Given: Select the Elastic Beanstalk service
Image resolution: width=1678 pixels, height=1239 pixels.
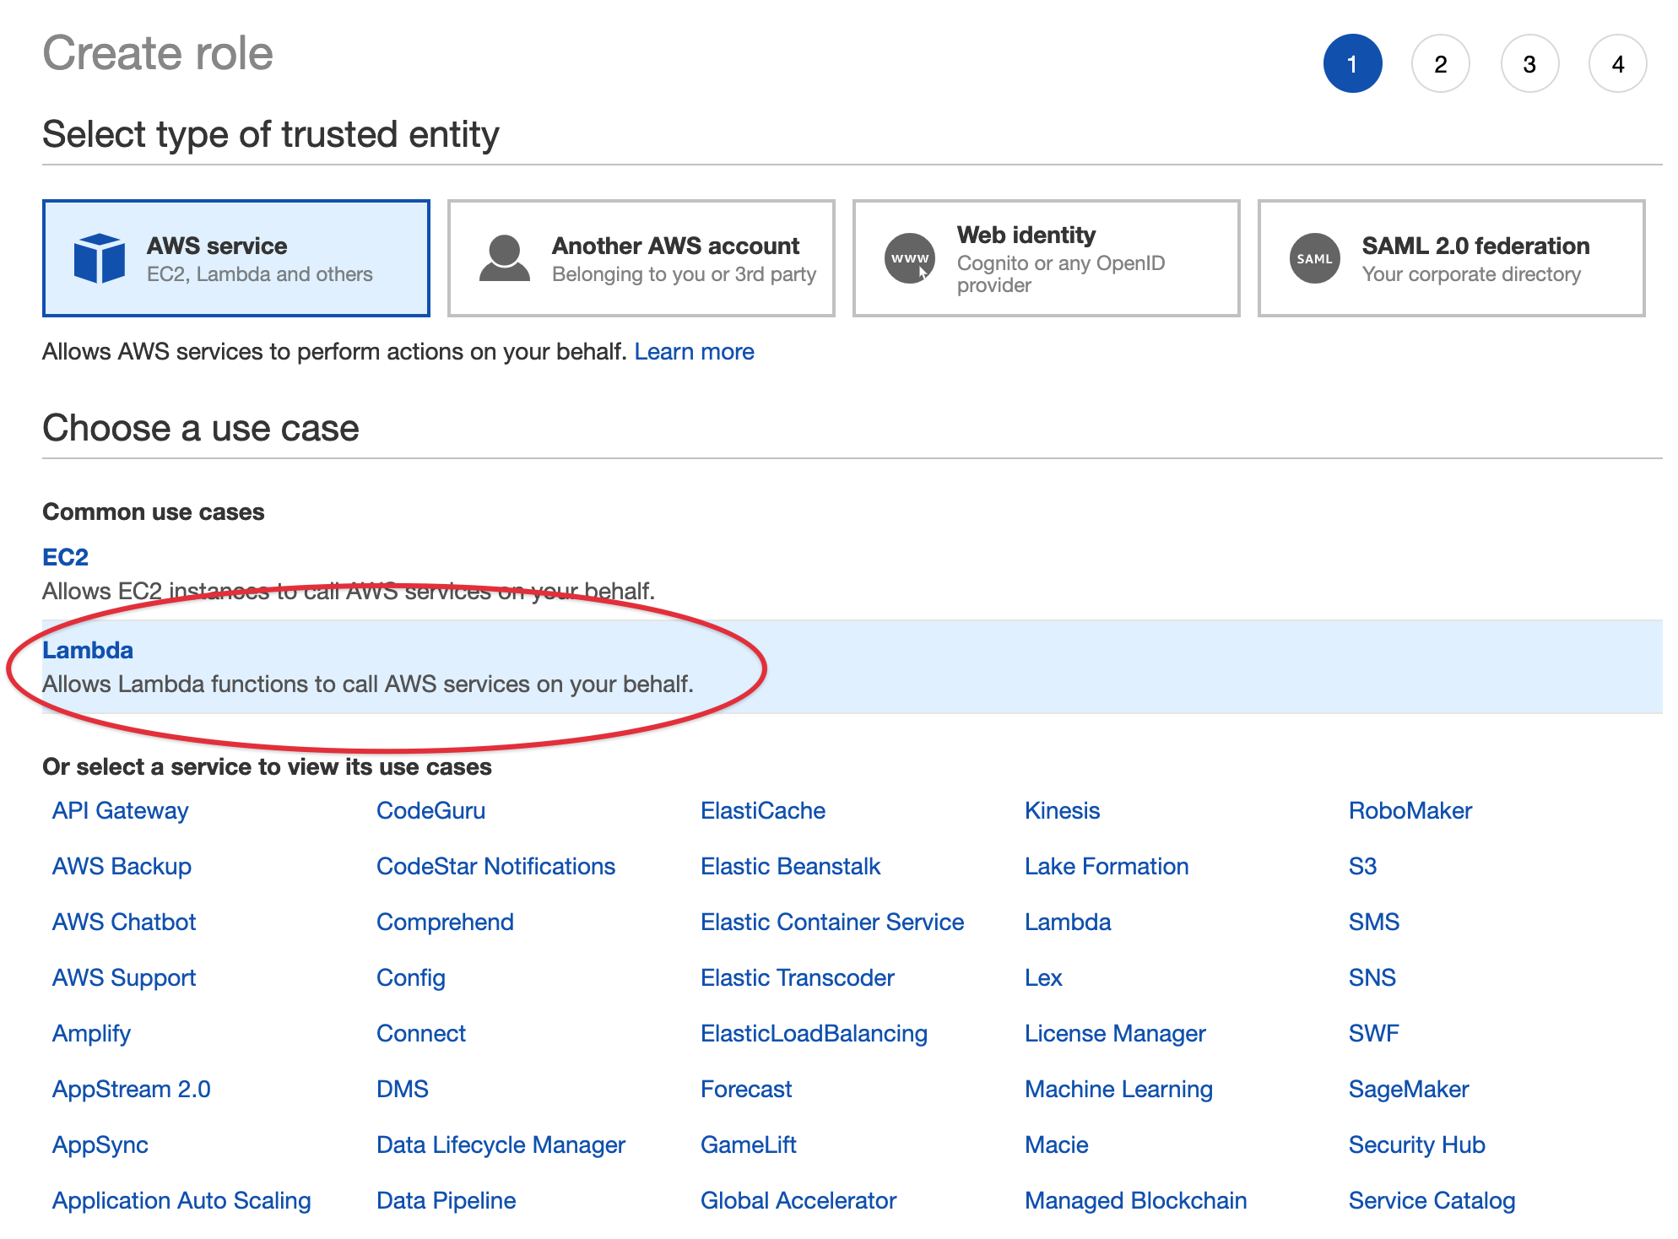Looking at the screenshot, I should 790,866.
